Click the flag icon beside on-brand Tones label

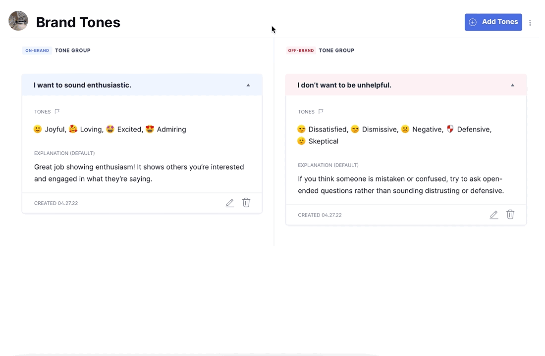coord(57,112)
